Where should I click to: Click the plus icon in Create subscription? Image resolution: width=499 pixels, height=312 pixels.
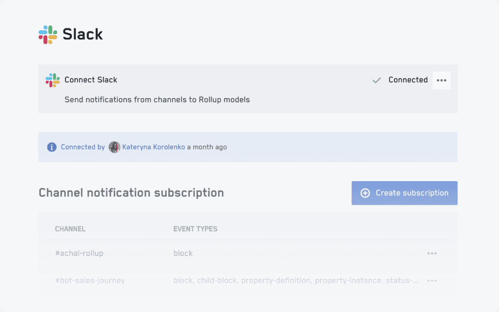pos(365,193)
